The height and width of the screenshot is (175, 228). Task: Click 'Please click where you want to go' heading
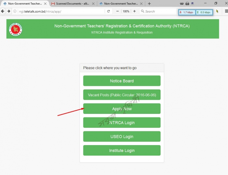point(110,68)
